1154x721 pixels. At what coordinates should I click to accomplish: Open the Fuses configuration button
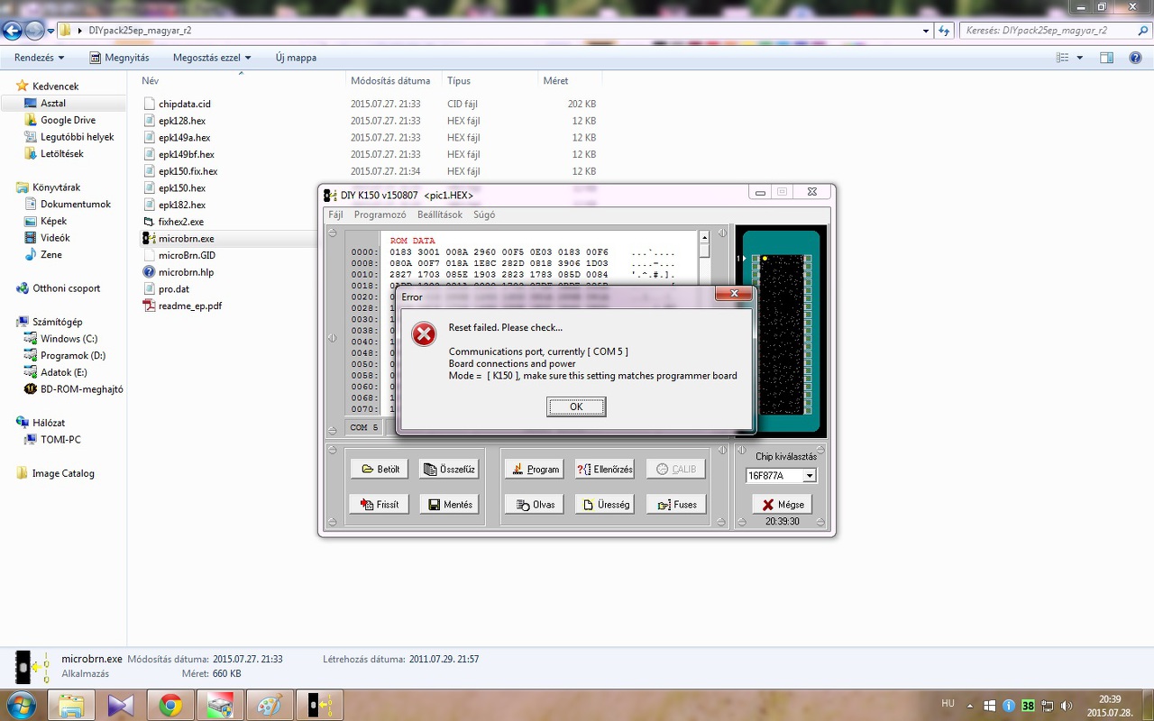[676, 504]
